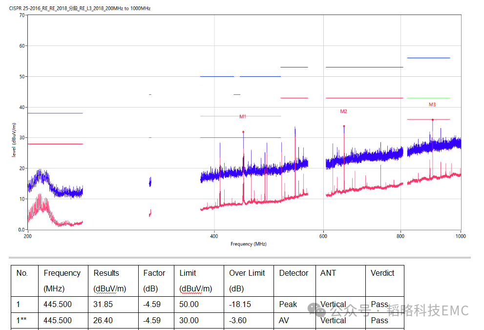This screenshot has width=484, height=330.
Task: Select the Detector column header
Action: [294, 273]
